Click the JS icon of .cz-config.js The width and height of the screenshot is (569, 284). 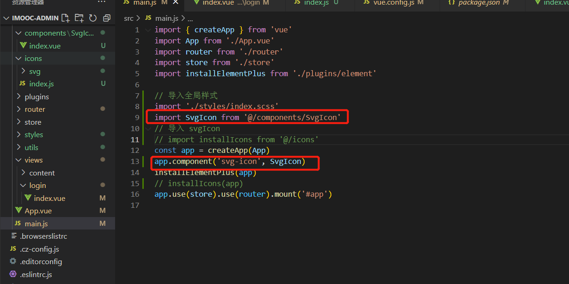click(x=13, y=249)
